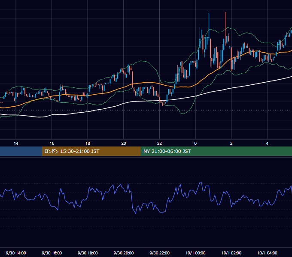This screenshot has height=257, width=292.
Task: Click the 22 hour label on chart axis
Action: (x=159, y=143)
